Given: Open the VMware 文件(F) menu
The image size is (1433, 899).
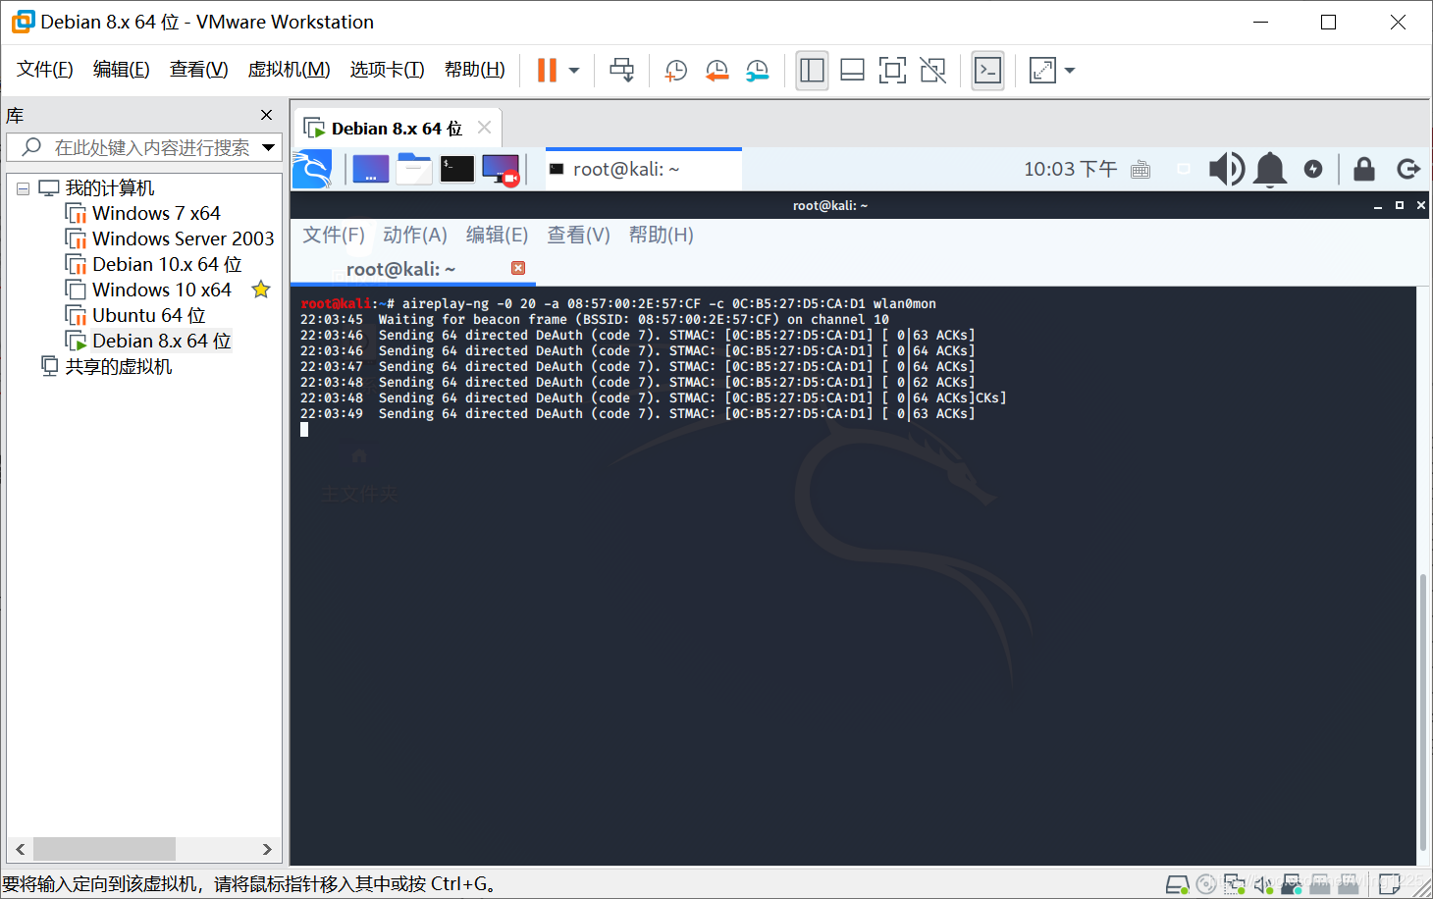Looking at the screenshot, I should tap(45, 70).
